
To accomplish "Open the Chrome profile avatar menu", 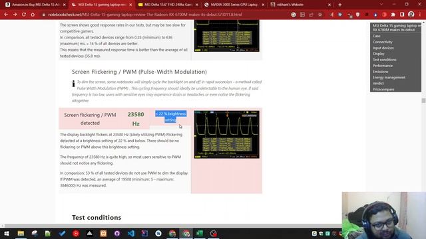I will coord(411,15).
